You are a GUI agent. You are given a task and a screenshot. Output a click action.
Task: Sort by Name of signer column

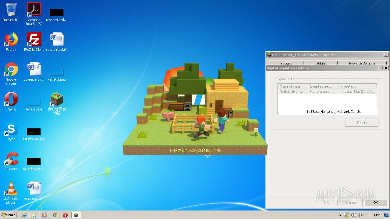click(x=293, y=86)
